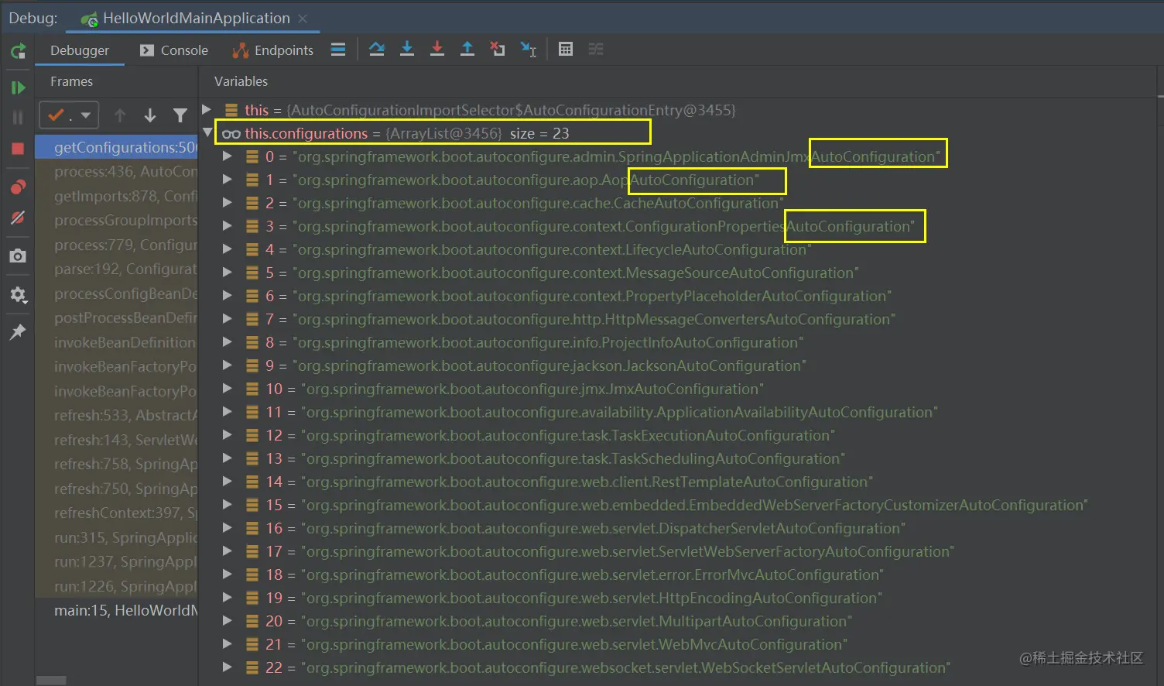Click the Frames panel horizontal scrollbar
This screenshot has width=1164, height=686.
click(x=51, y=681)
